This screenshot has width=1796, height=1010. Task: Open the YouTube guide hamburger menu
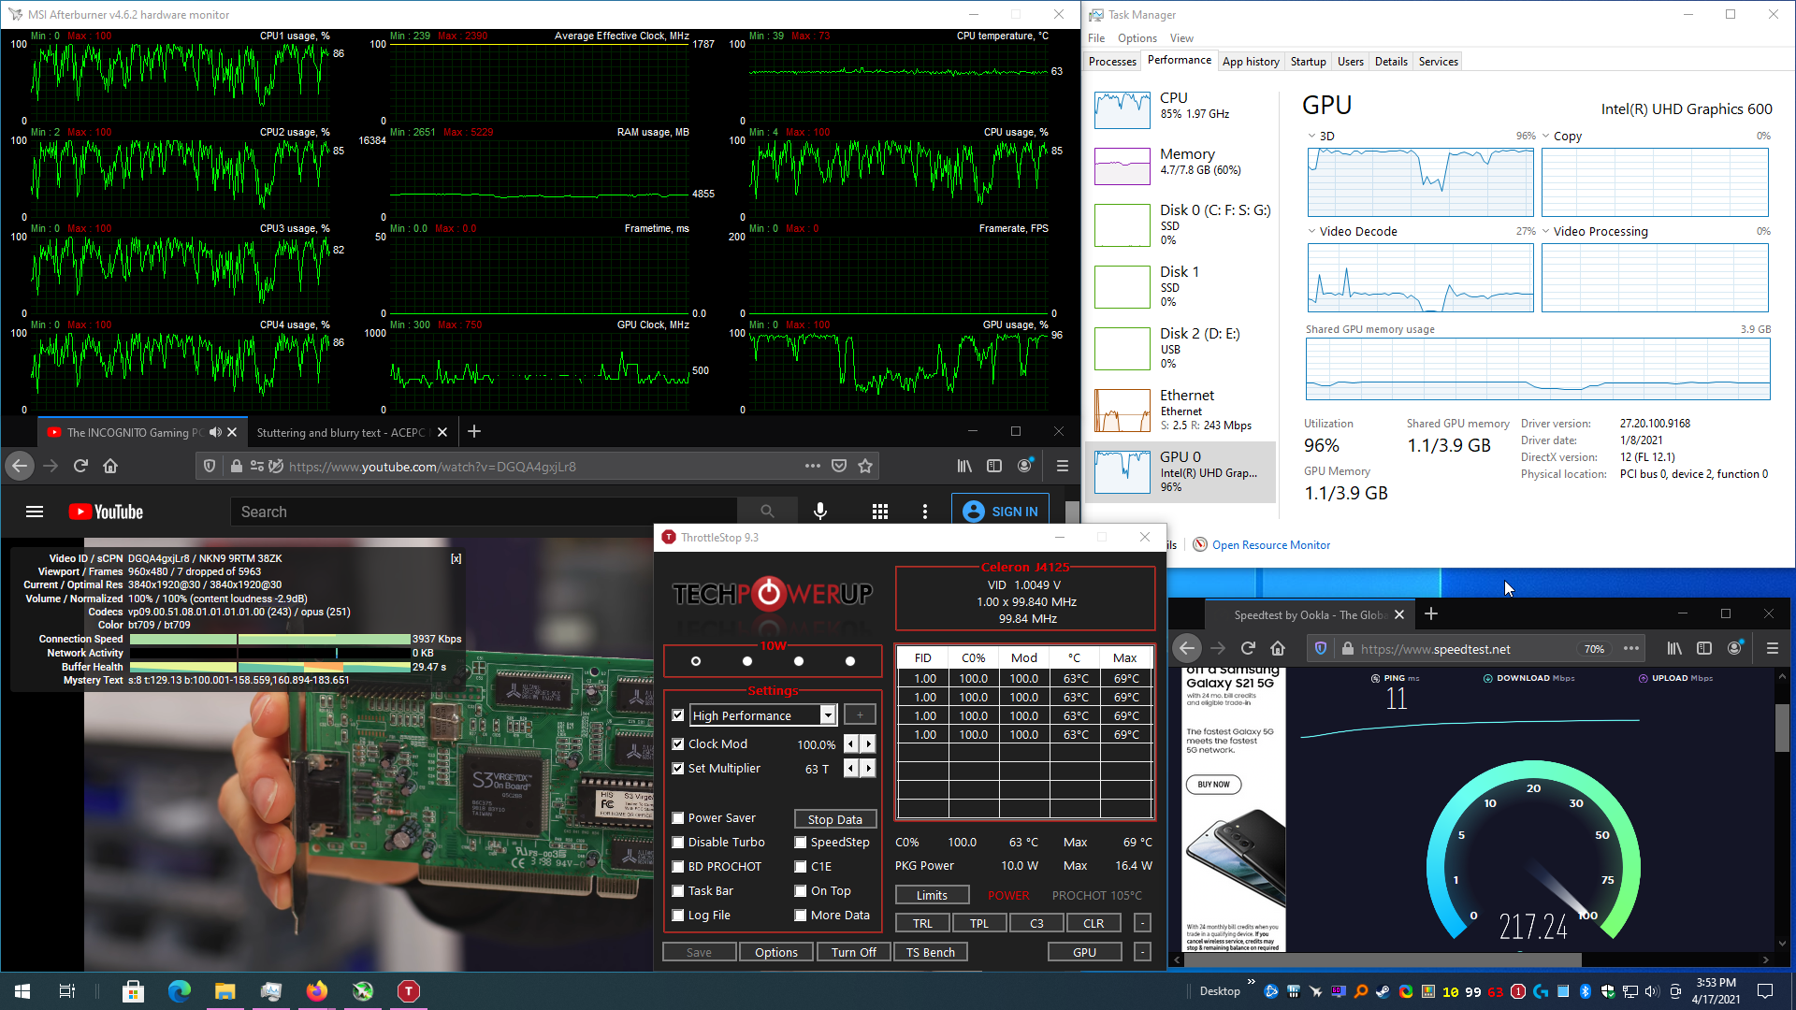[35, 512]
